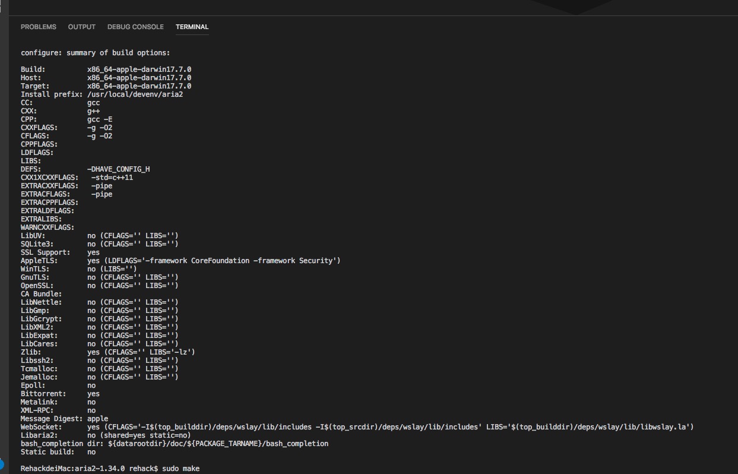Click the 'EXTRACXXFLAGS: -pipe' line
Image resolution: width=738 pixels, height=474 pixels.
point(66,186)
